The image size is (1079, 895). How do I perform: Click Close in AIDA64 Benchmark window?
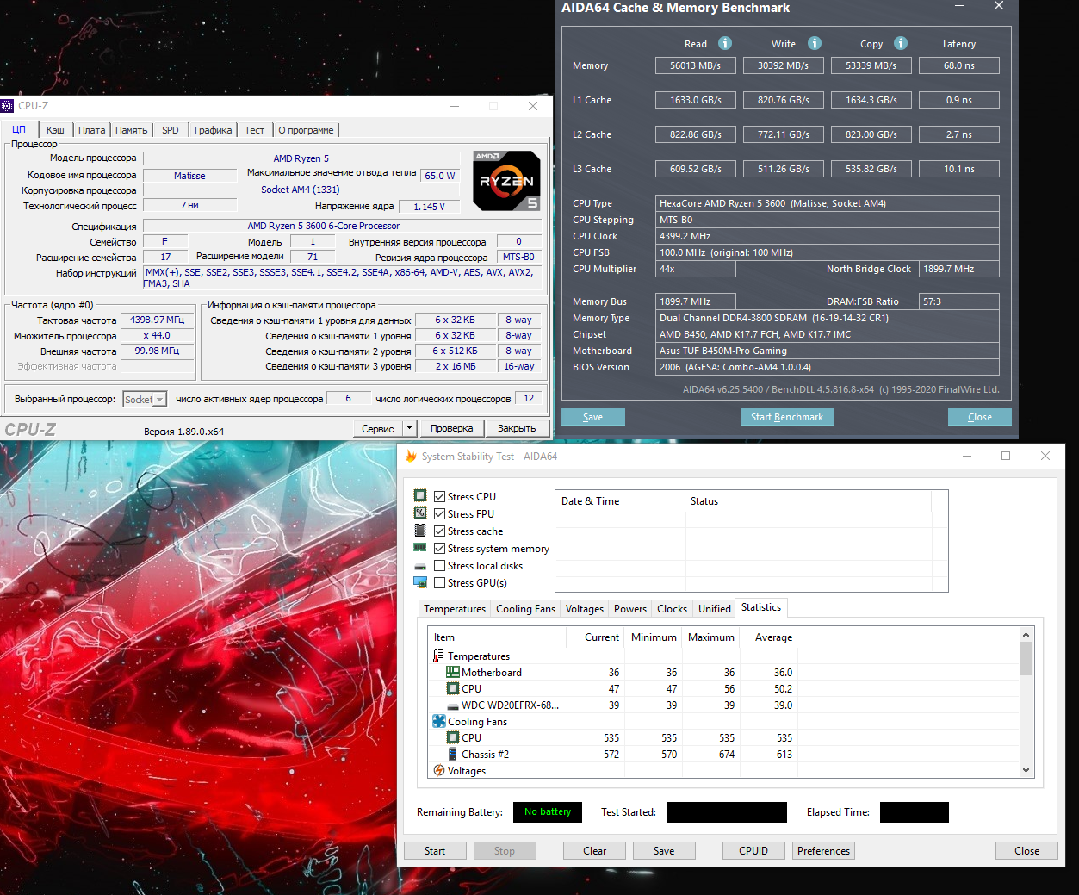(979, 417)
